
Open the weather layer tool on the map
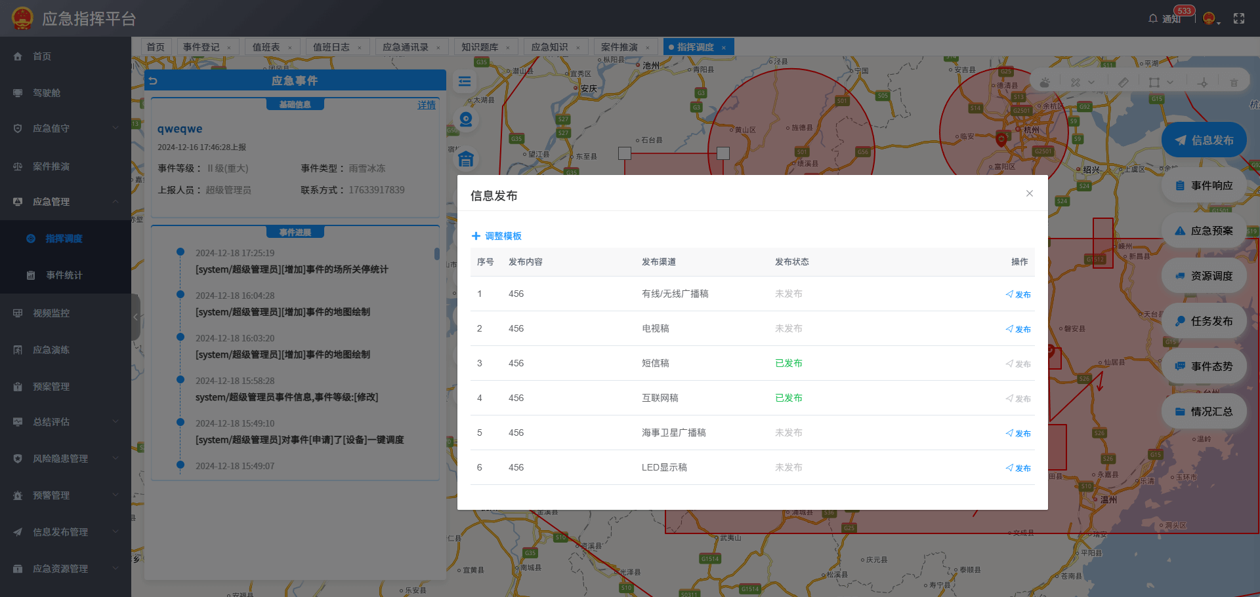(1044, 82)
